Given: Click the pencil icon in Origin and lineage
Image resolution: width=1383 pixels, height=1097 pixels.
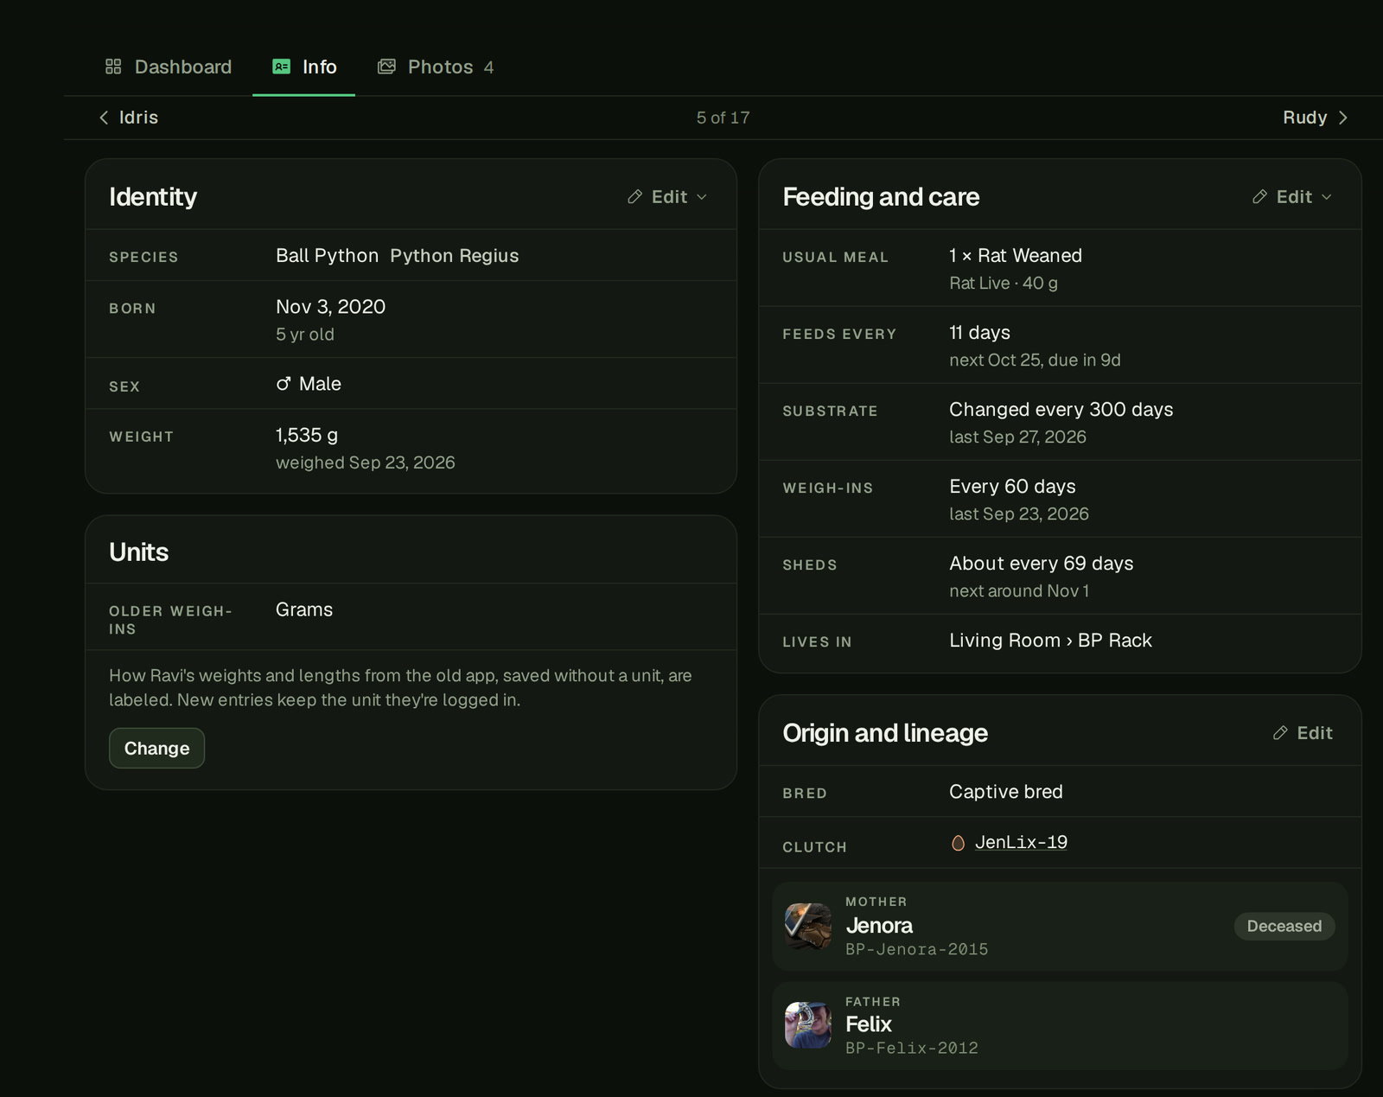Looking at the screenshot, I should pos(1280,733).
